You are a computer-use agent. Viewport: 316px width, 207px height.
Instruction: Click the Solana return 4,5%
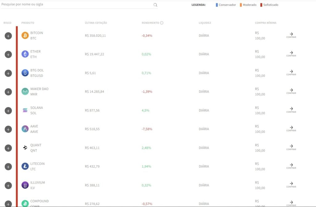coord(146,111)
